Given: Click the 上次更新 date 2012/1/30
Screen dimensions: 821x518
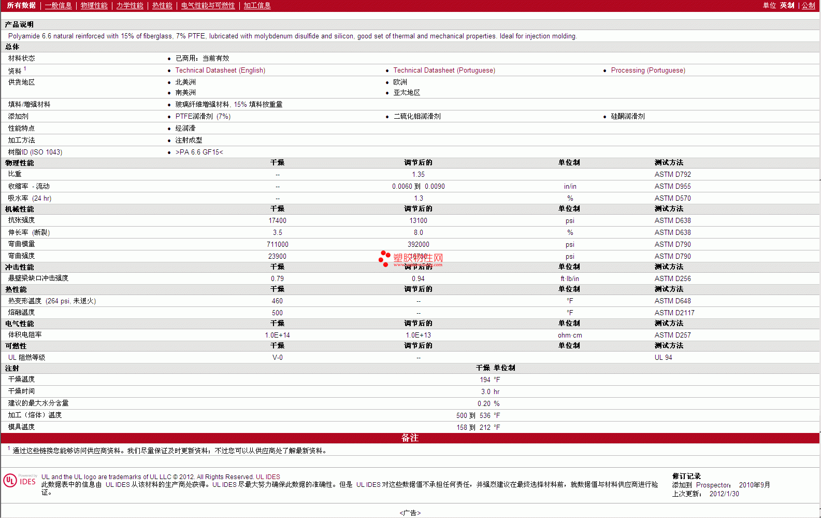Looking at the screenshot, I should [x=724, y=494].
